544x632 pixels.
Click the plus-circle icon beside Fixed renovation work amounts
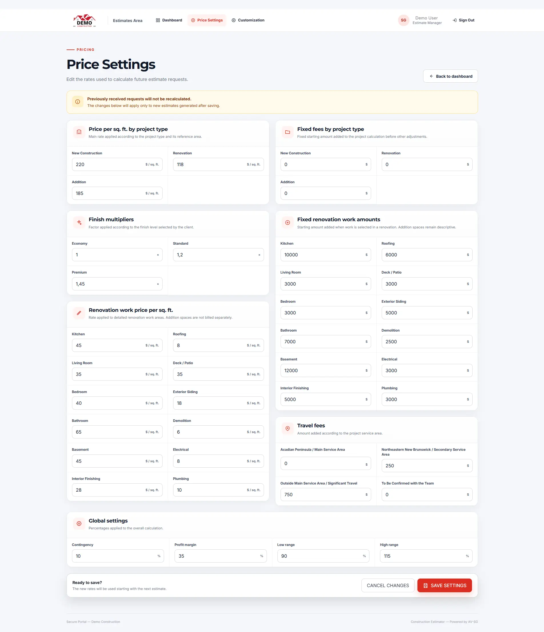(287, 222)
